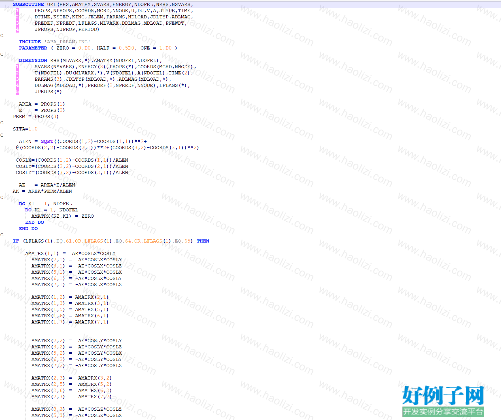The width and height of the screenshot is (501, 420).
Task: Click the SQRT function in the ALEN line
Action: (x=47, y=142)
